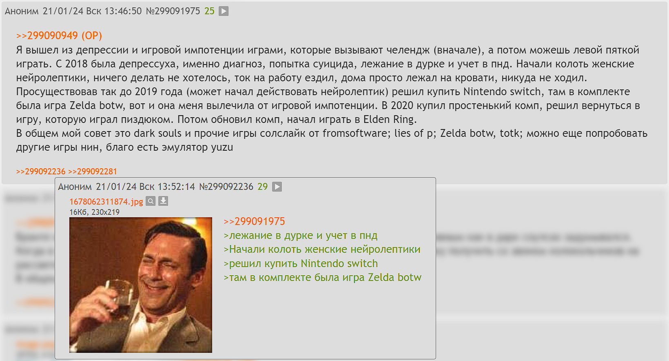
Task: Select the Аноним name in the top post
Action: tap(22, 11)
